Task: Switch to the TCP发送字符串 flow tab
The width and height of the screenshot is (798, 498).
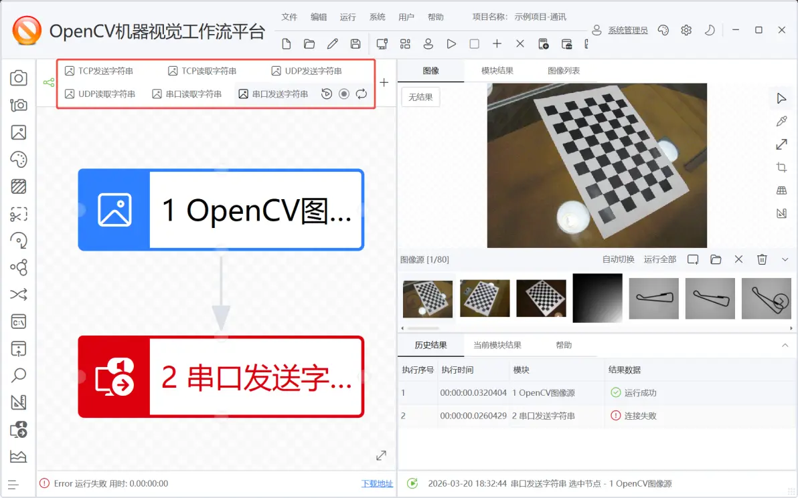Action: coord(99,71)
